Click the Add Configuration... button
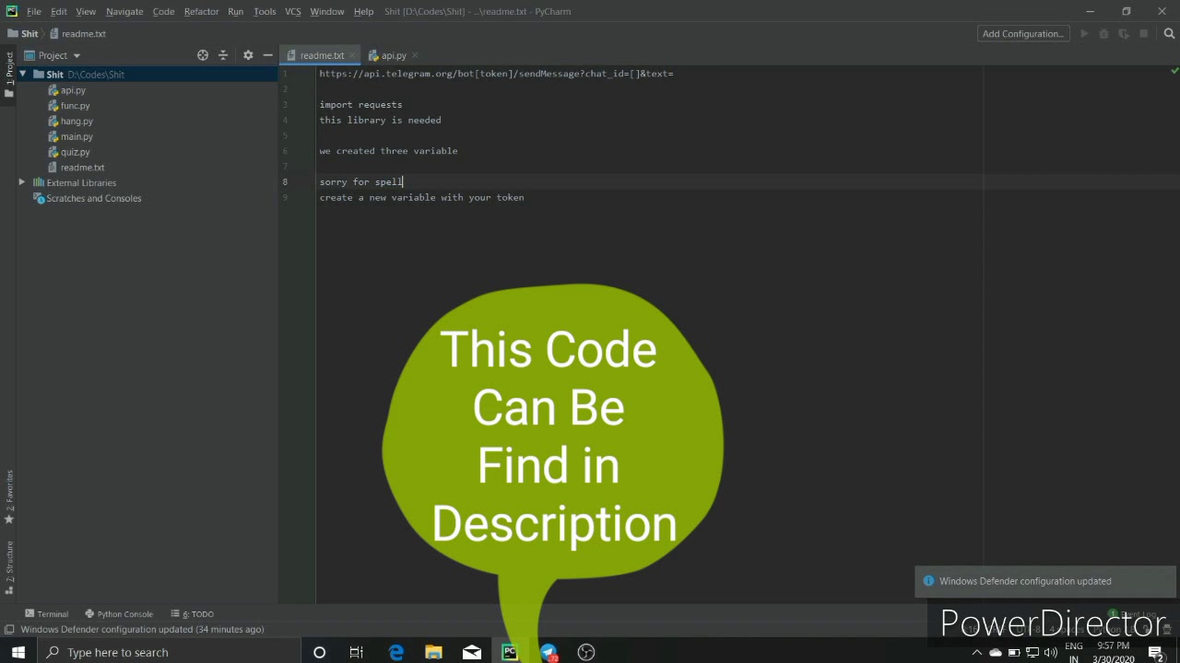1180x663 pixels. tap(1023, 34)
